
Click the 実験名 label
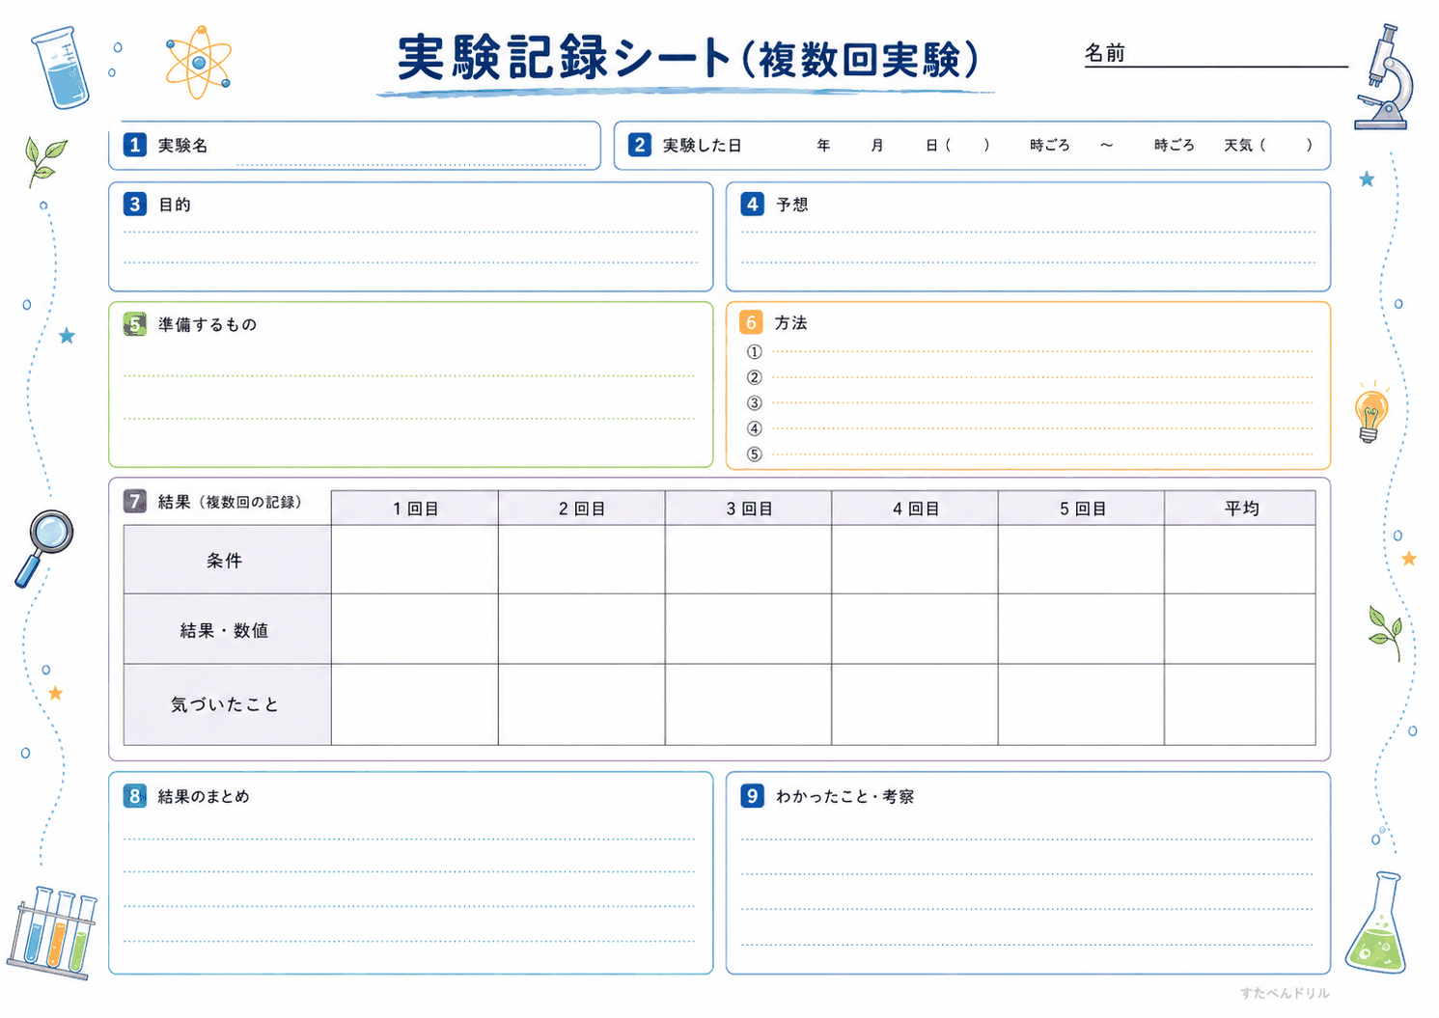[x=183, y=146]
